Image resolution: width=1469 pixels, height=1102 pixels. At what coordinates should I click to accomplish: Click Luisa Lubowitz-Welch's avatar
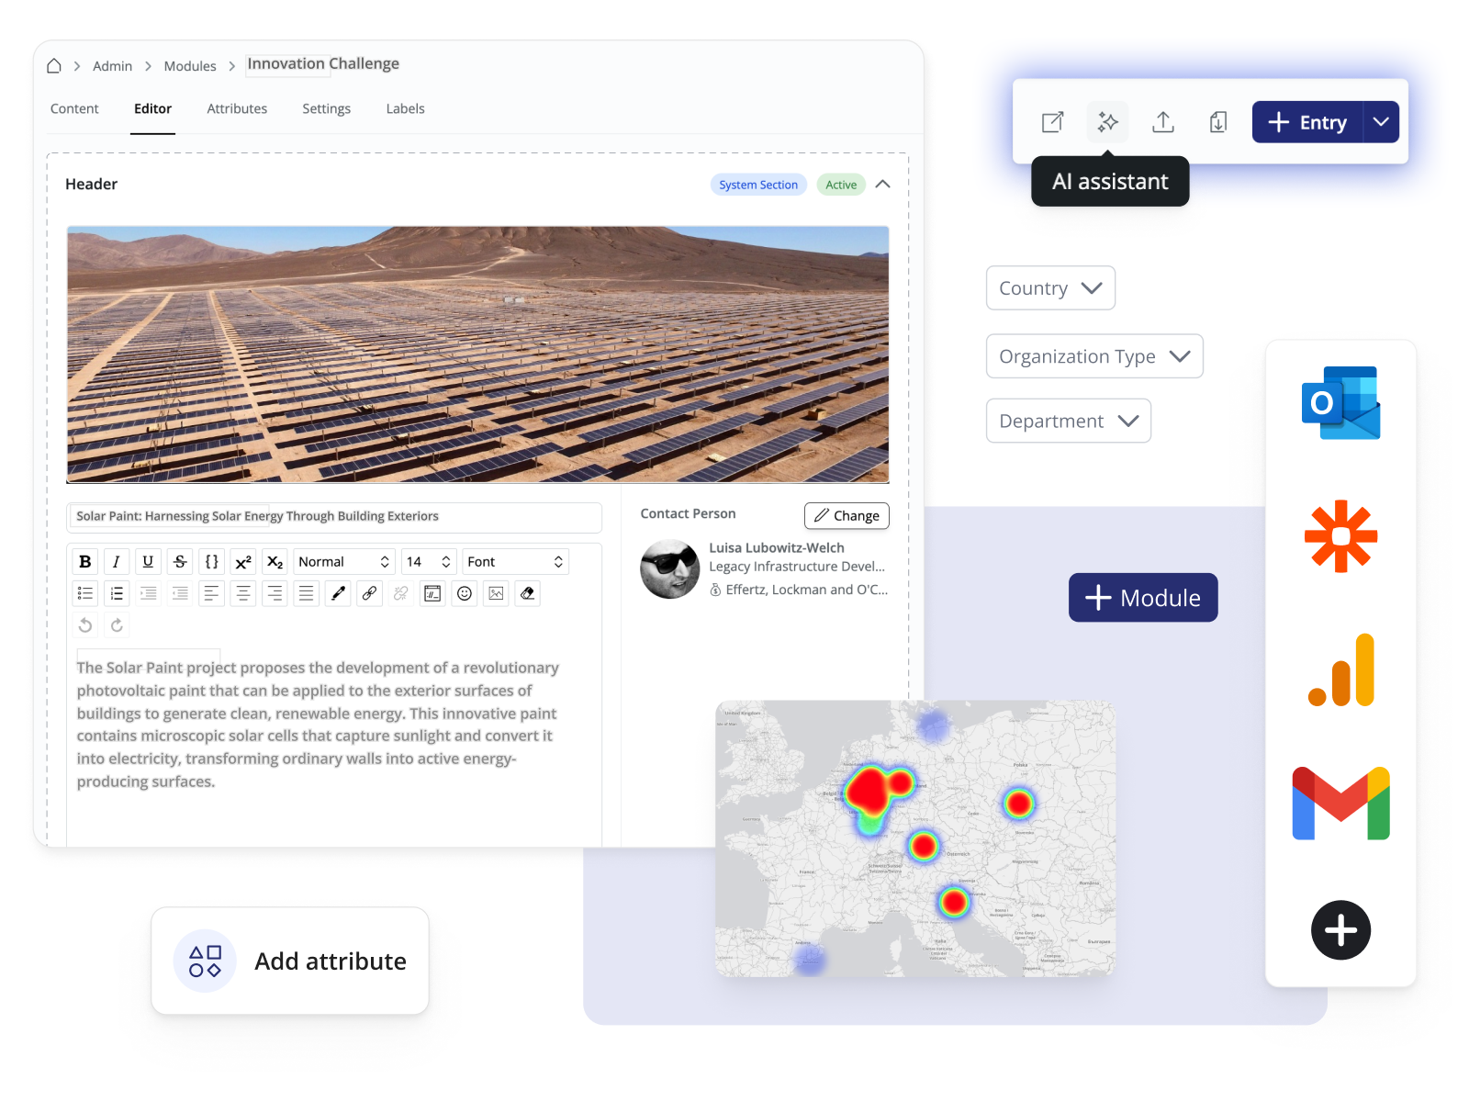[x=670, y=569]
